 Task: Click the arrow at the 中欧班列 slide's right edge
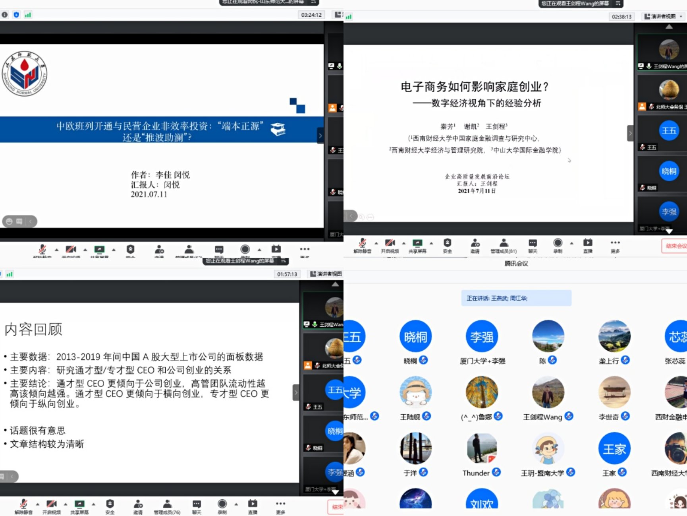320,136
